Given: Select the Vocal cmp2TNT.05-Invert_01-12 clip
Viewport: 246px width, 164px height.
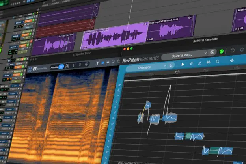Looking at the screenshot, I should (171, 28).
